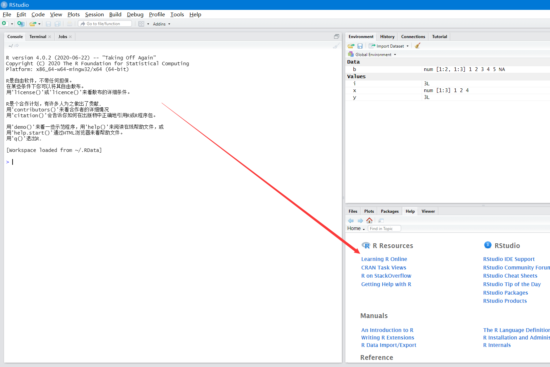The height and width of the screenshot is (367, 550).
Task: Open the Debug menu
Action: [x=135, y=14]
